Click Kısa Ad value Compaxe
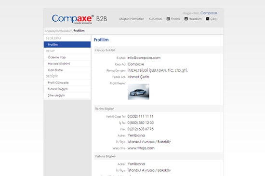 (x=136, y=64)
